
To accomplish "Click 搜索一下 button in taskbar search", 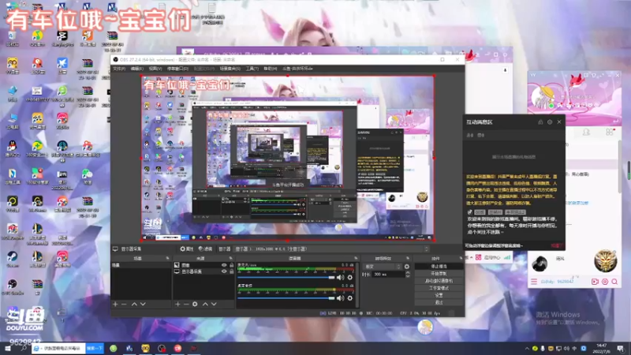I will click(x=95, y=348).
